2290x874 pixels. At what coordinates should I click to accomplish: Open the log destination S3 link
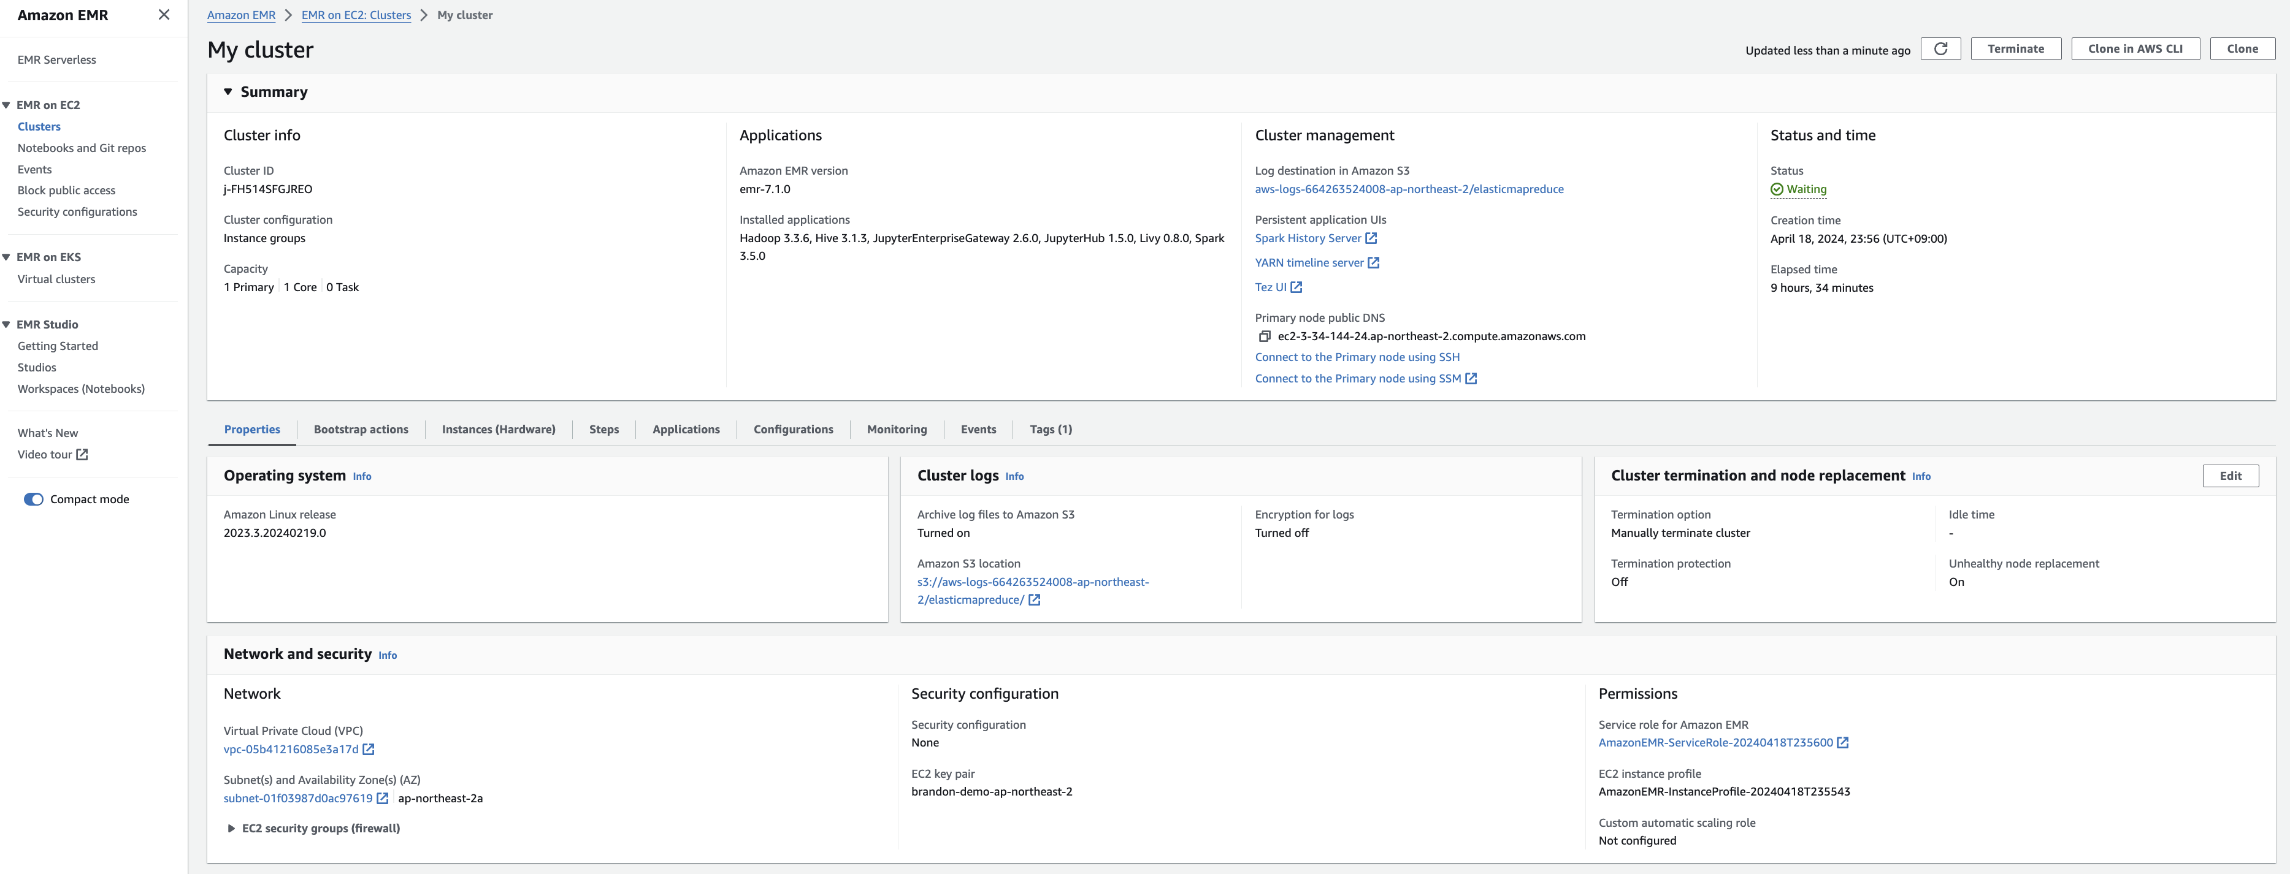coord(1409,189)
